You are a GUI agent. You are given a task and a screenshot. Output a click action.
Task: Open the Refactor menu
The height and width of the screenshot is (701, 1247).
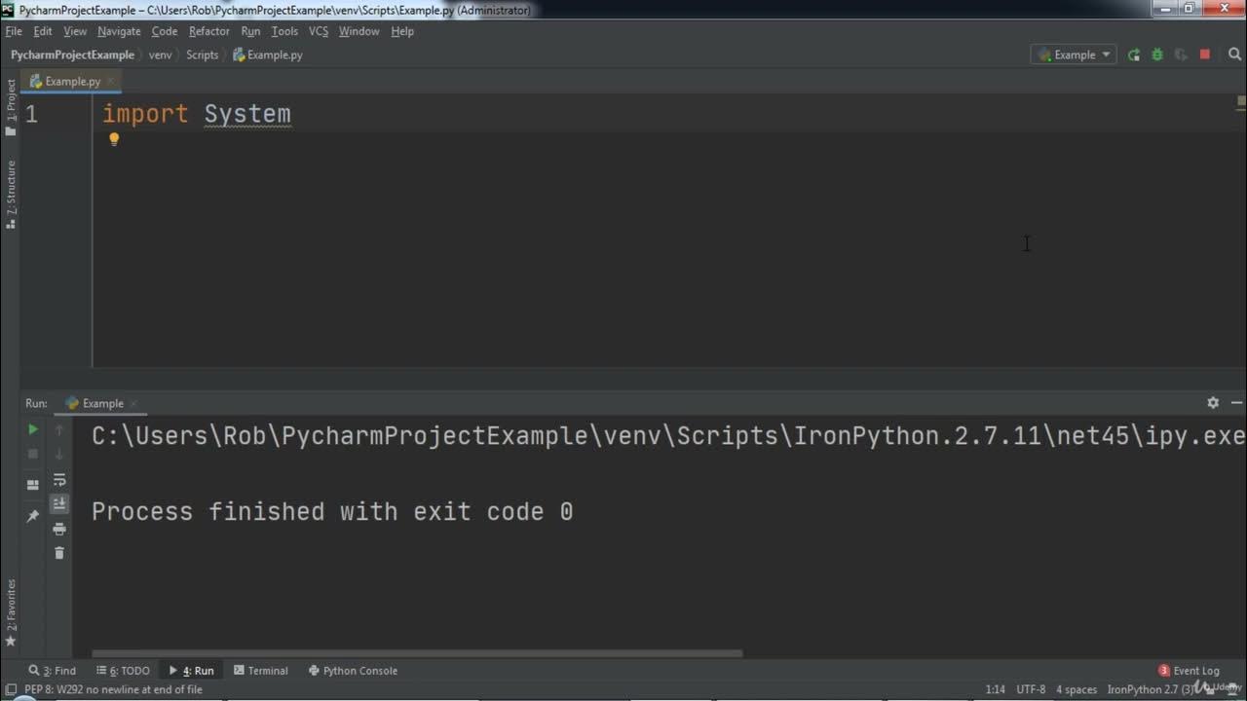(209, 31)
